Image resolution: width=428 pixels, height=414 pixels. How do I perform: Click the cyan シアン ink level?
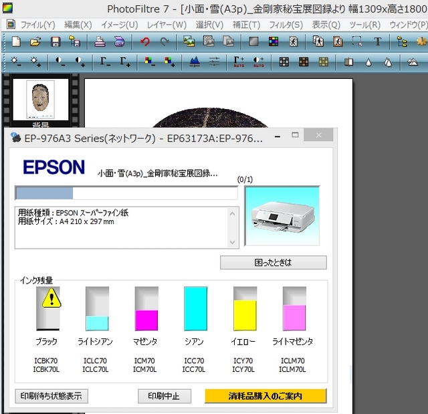(195, 308)
